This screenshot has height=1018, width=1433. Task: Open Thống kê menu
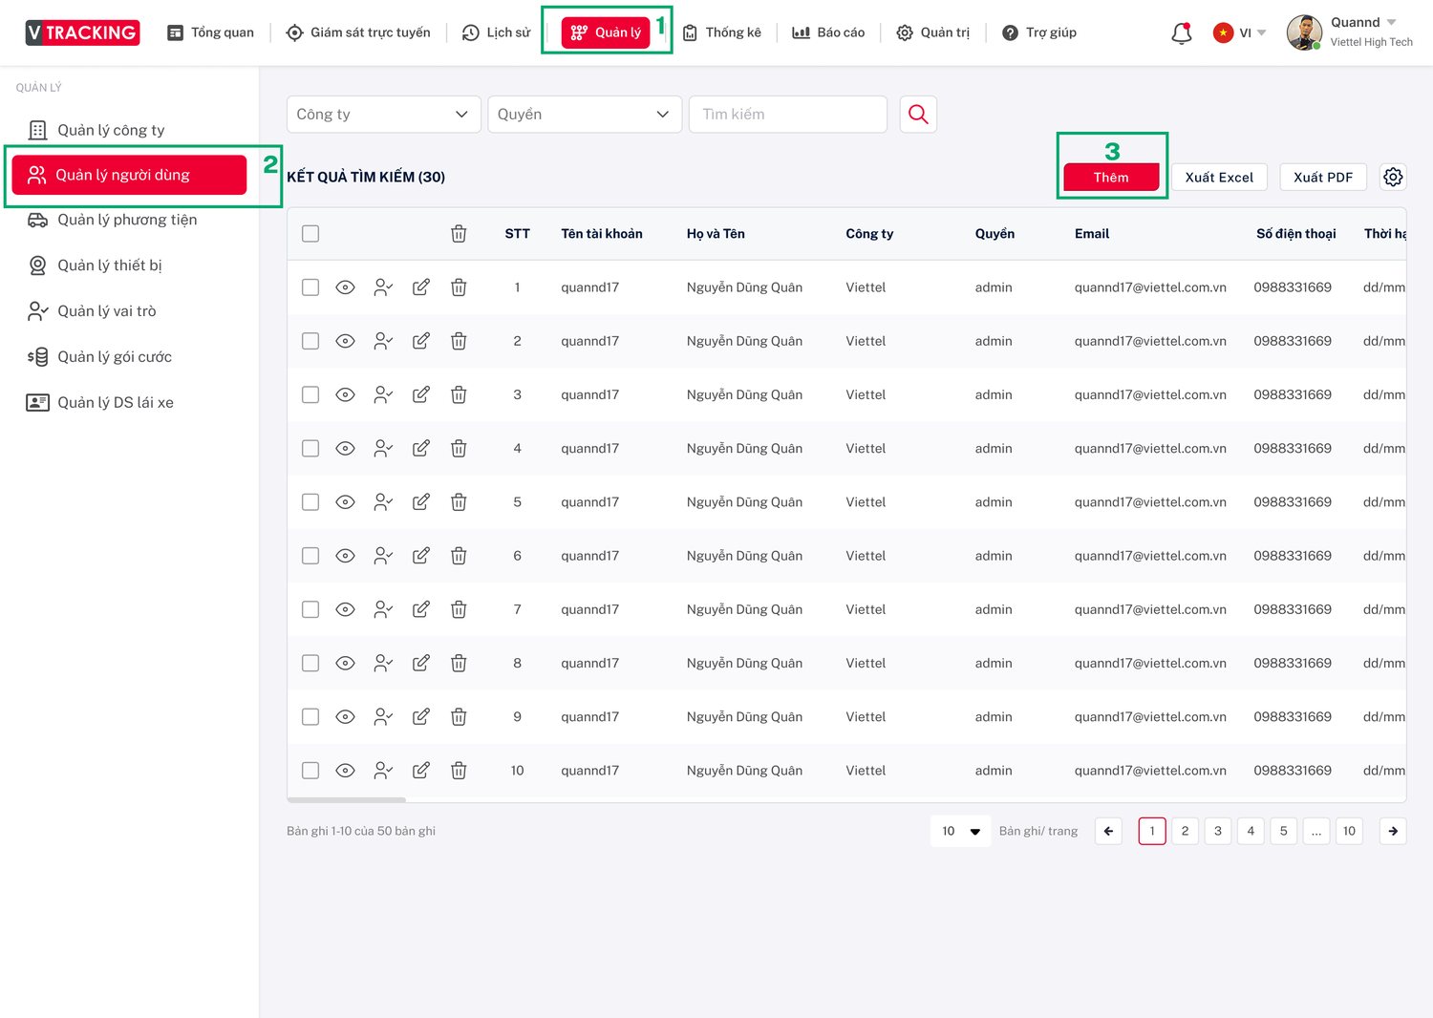[x=722, y=32]
